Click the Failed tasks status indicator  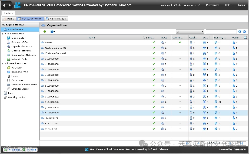(x=29, y=150)
